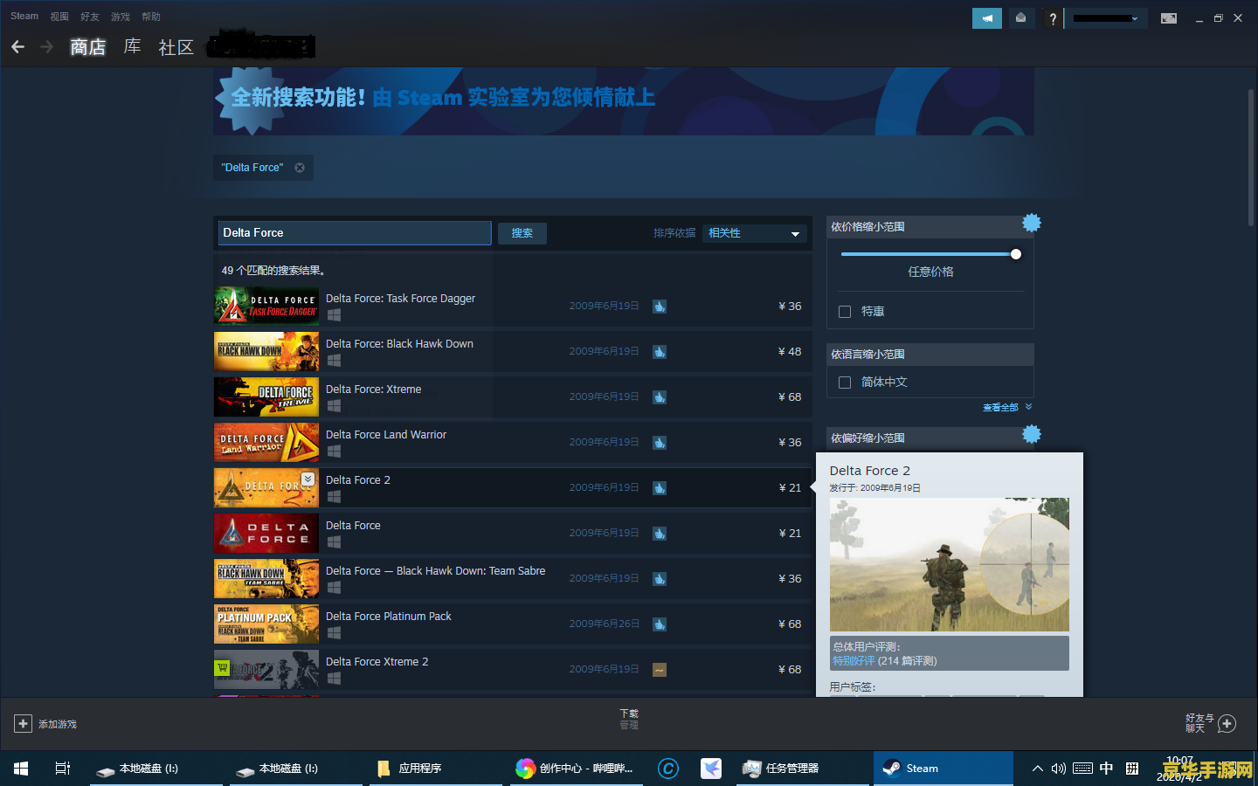
Task: Click the price range slider handle
Action: tap(1016, 254)
